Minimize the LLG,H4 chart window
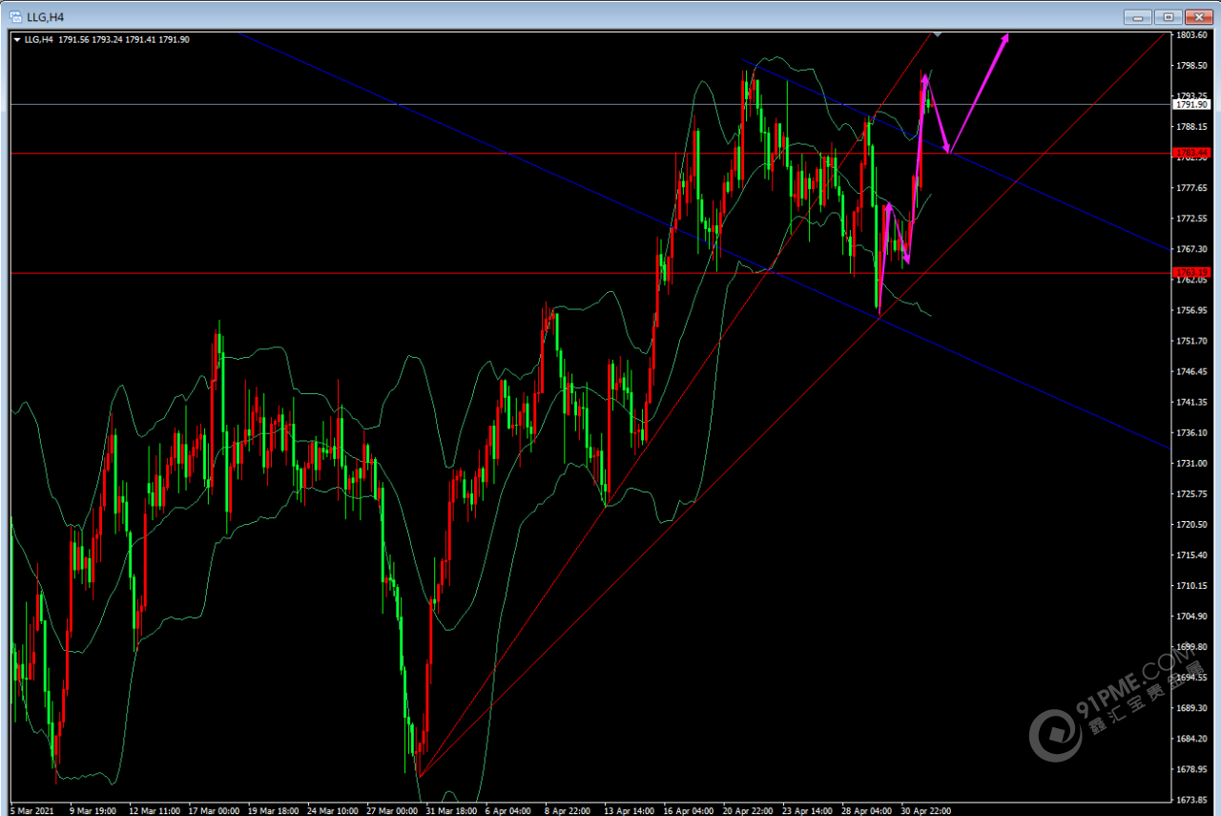The height and width of the screenshot is (816, 1221). (1137, 16)
